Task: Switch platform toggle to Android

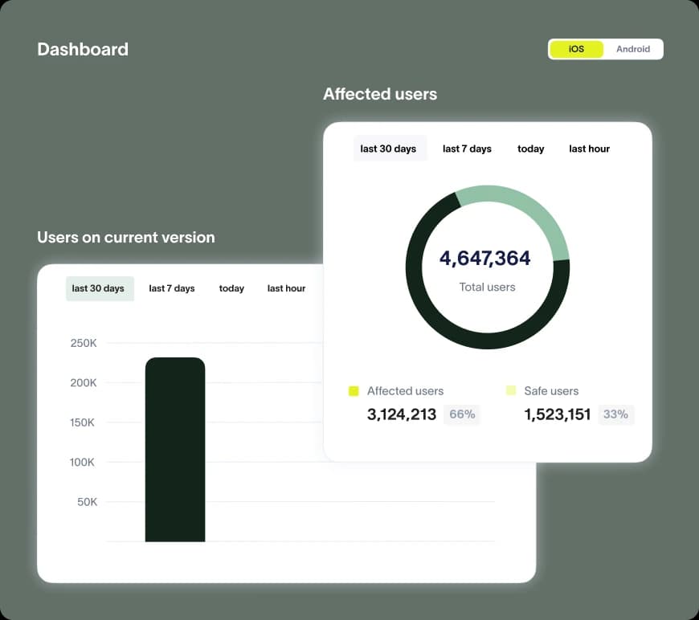Action: pos(633,49)
